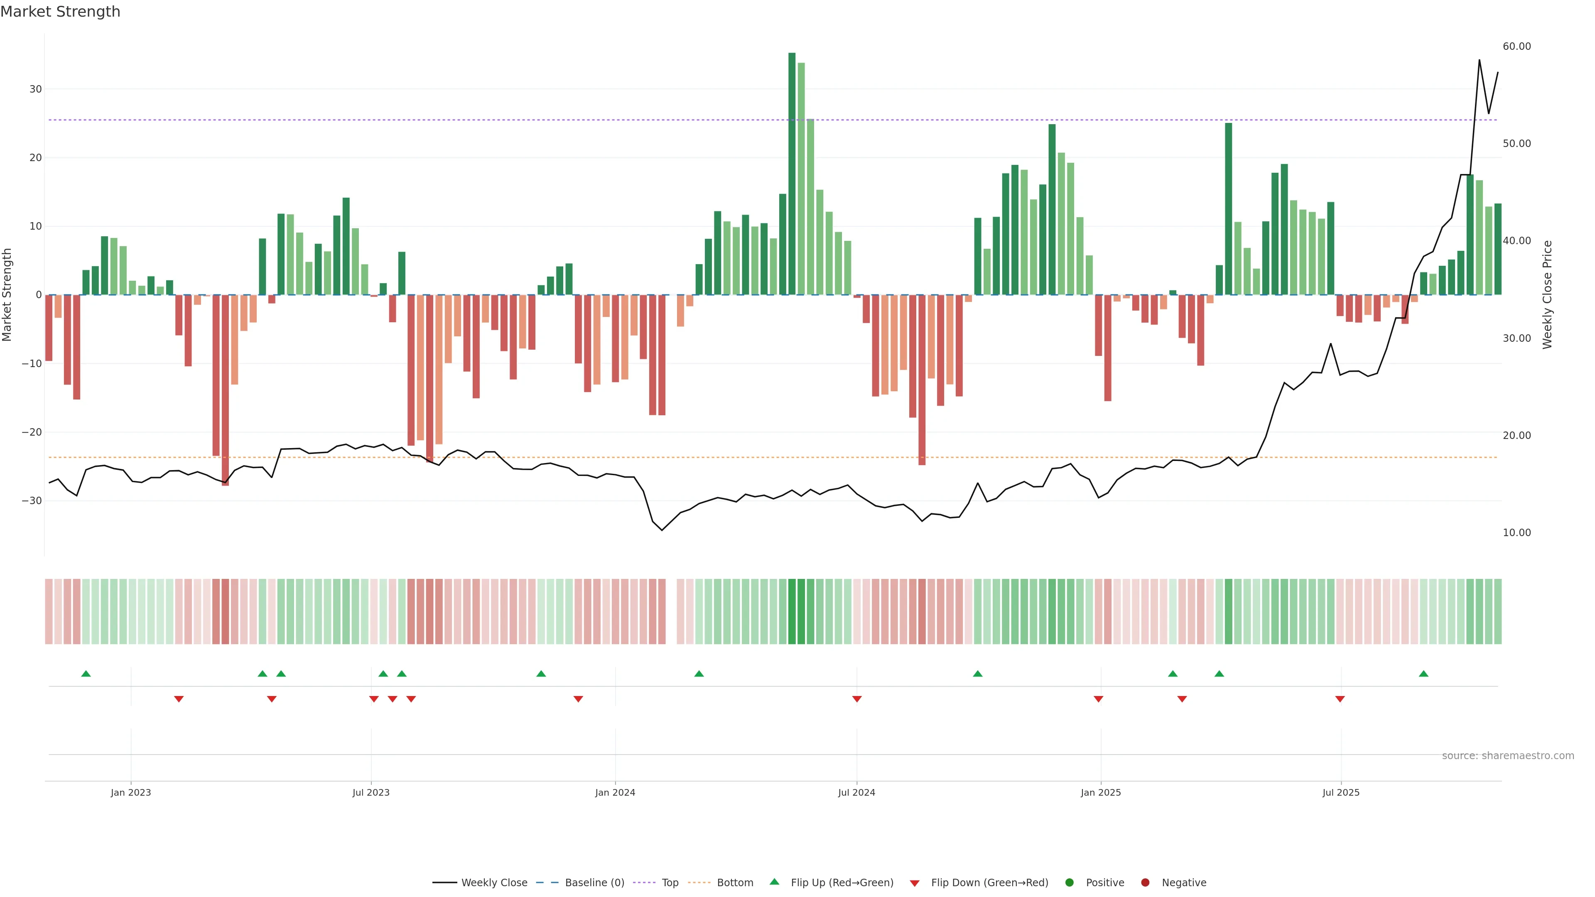Click the rightmost red Flip Down triangle marker
The height and width of the screenshot is (897, 1595).
(x=1340, y=699)
